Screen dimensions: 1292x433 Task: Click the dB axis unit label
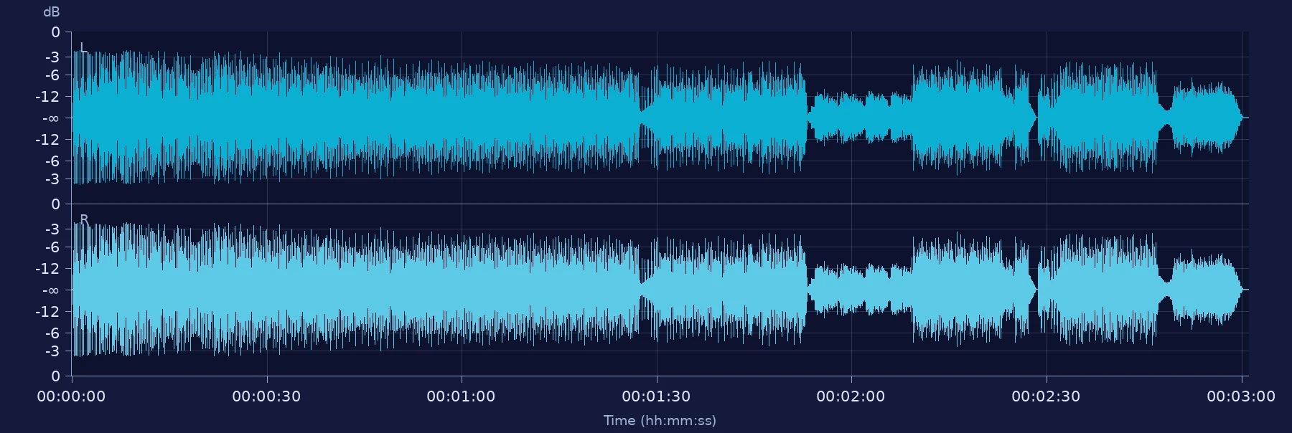[52, 12]
